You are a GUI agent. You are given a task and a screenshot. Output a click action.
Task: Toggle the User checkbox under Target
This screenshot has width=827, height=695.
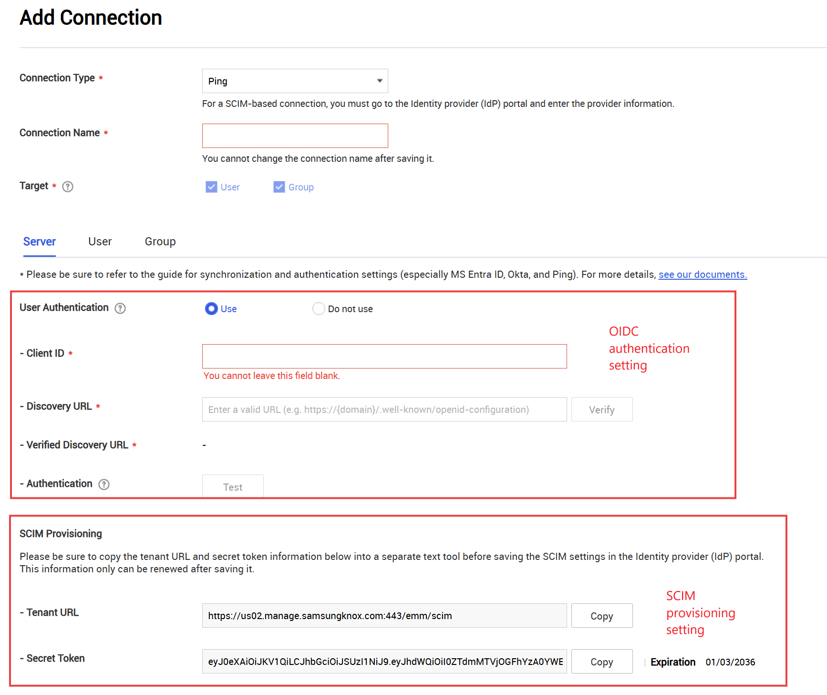211,187
